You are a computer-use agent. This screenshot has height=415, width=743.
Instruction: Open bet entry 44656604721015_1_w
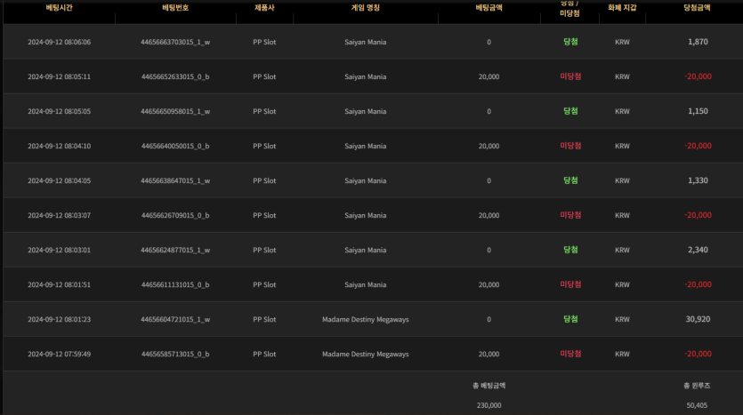coord(175,319)
